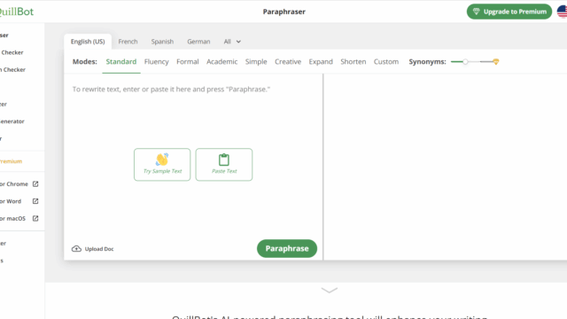Click the clipboard Paste Text icon

[224, 159]
